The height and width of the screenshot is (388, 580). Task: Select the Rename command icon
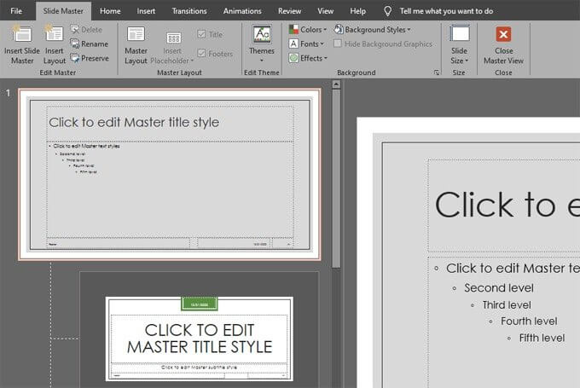tap(77, 43)
